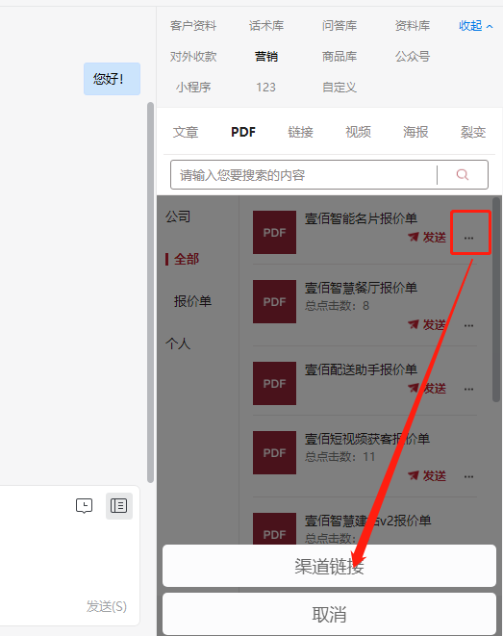This screenshot has width=503, height=636.
Task: Open more options for 壹佰配送助手报价单
Action: click(469, 389)
